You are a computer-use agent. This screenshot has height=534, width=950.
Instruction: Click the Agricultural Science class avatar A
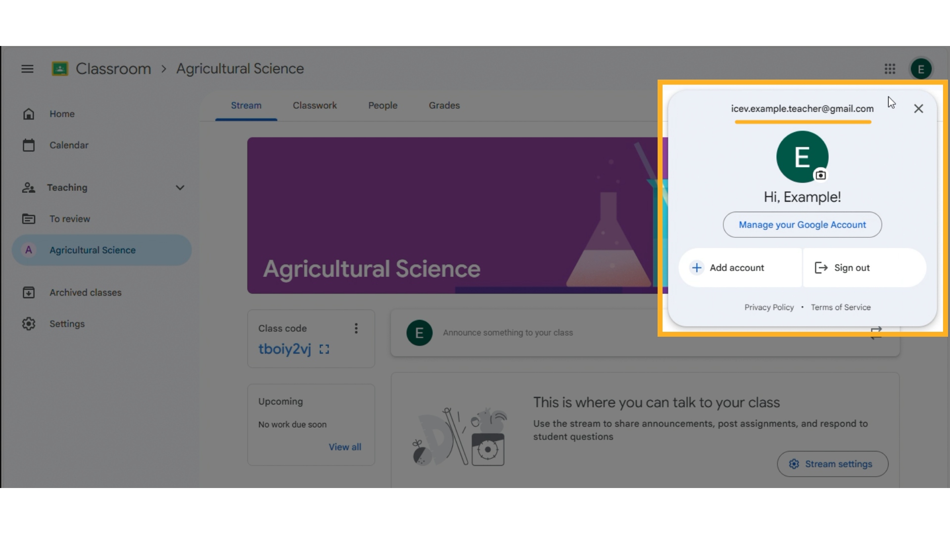pyautogui.click(x=29, y=250)
